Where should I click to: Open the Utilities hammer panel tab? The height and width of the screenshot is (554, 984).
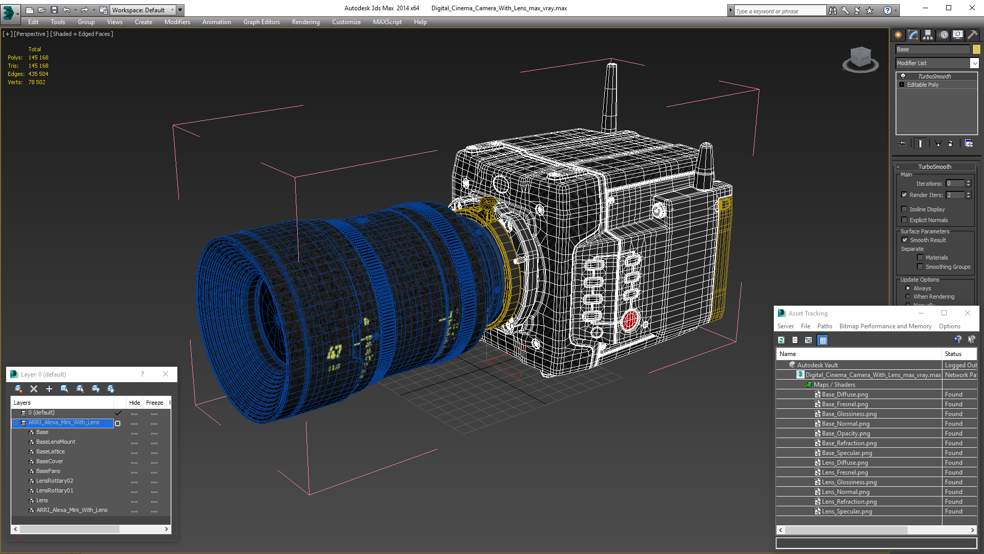tap(972, 35)
